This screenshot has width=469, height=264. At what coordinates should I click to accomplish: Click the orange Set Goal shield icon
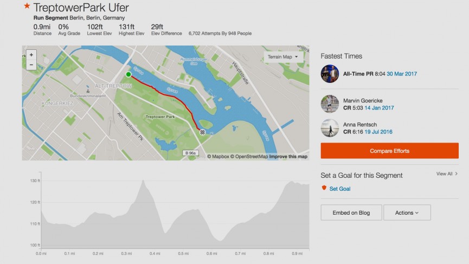click(324, 188)
